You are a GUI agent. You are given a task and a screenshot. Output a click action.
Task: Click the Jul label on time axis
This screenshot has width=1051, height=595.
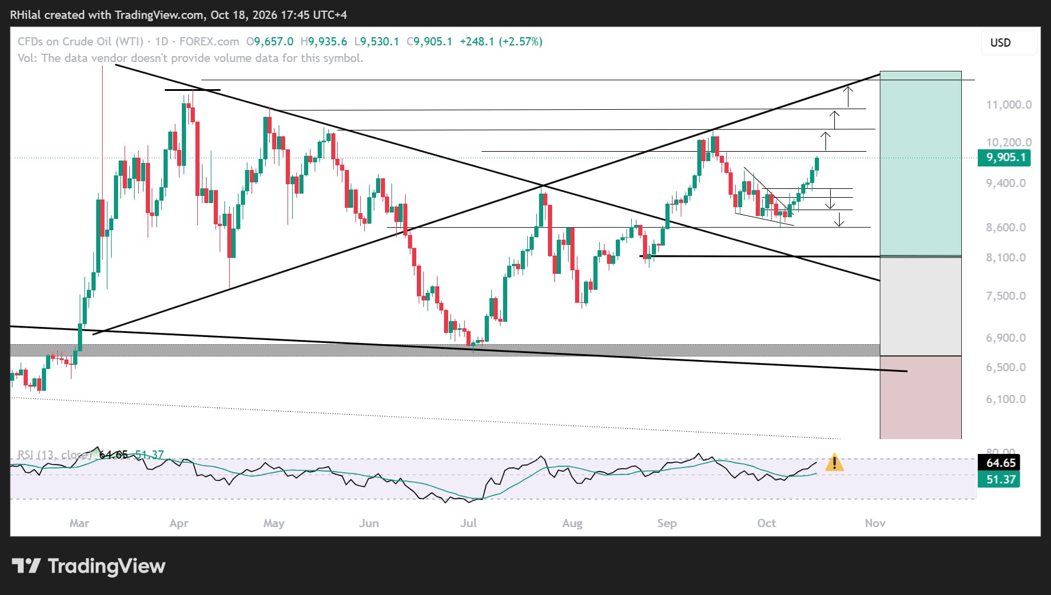click(468, 523)
